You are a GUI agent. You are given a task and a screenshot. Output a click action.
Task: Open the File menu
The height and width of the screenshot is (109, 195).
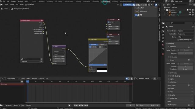[4, 1]
